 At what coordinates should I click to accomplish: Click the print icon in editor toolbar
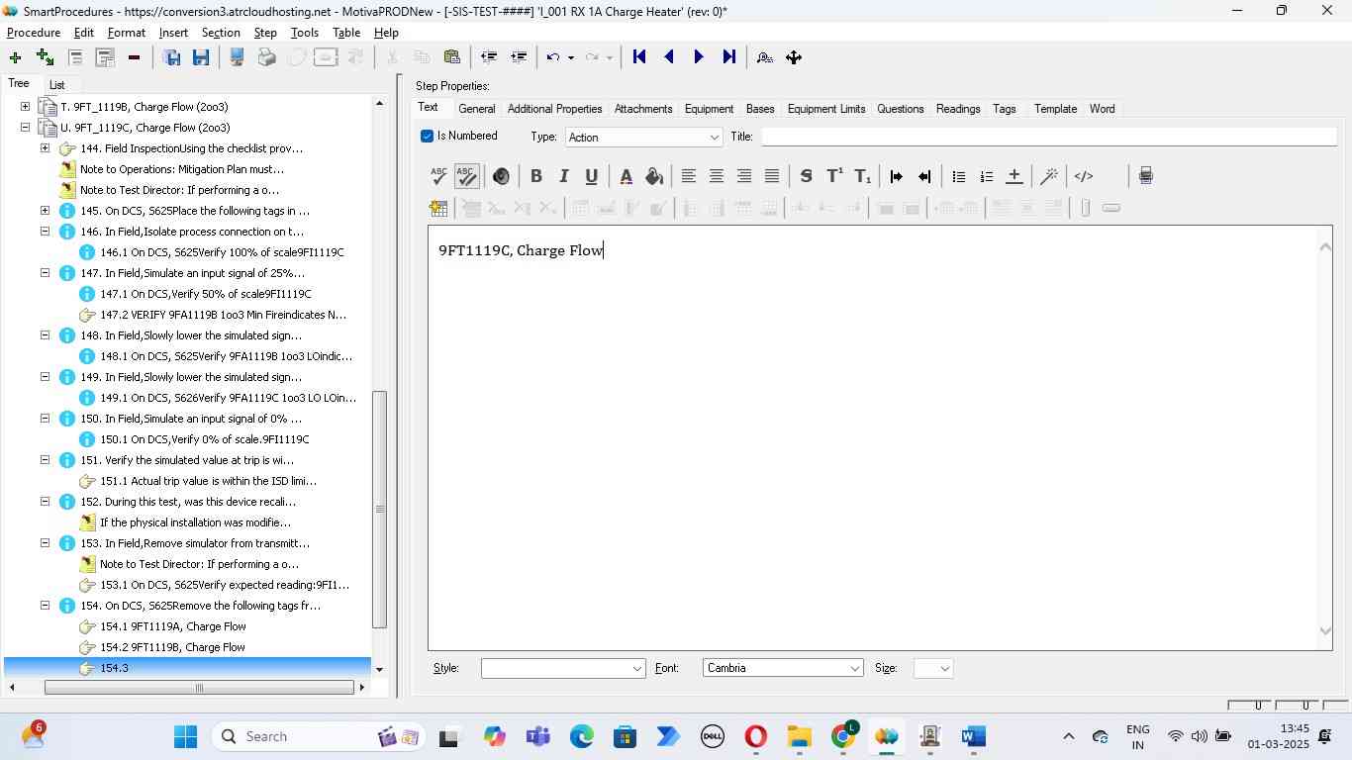click(x=1145, y=176)
